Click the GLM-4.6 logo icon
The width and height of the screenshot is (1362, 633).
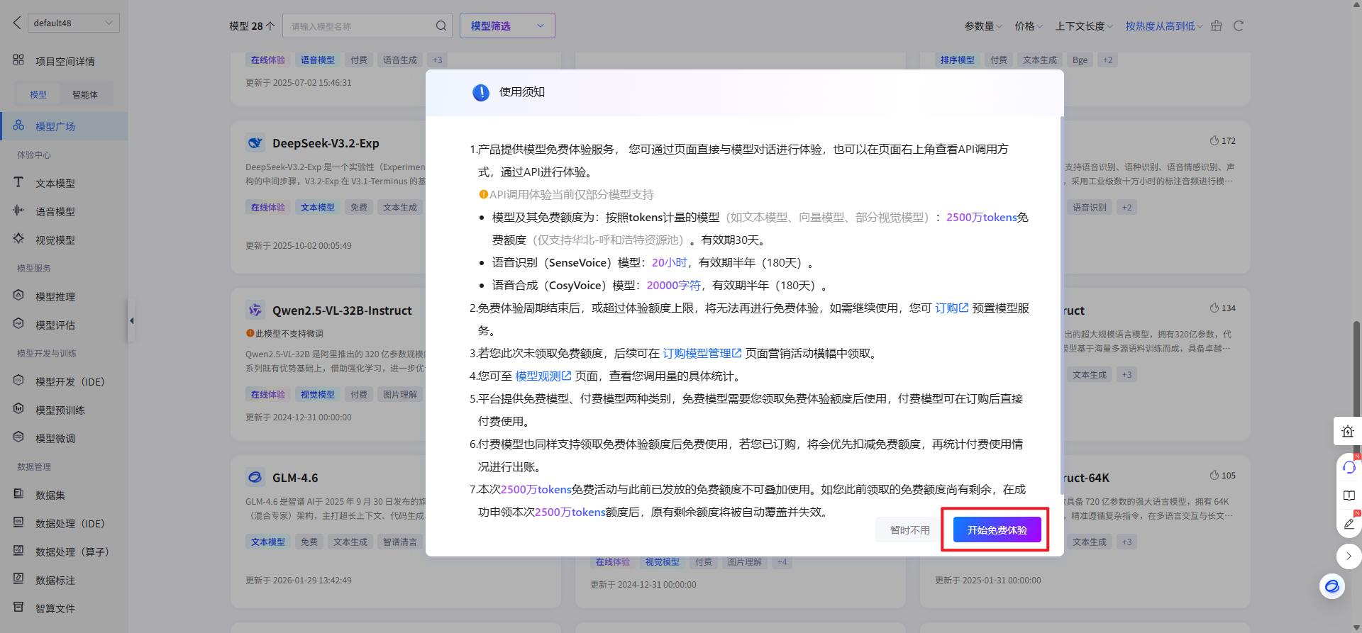point(255,478)
